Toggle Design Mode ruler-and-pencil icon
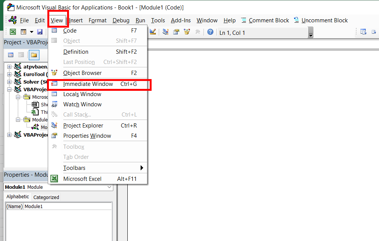 153,32
